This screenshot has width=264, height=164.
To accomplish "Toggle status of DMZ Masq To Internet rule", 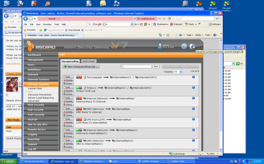I will click(x=79, y=109).
